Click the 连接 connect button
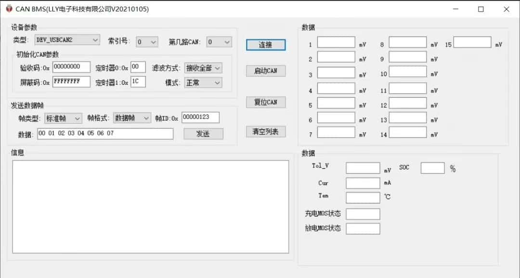520x278 pixels. coord(266,45)
